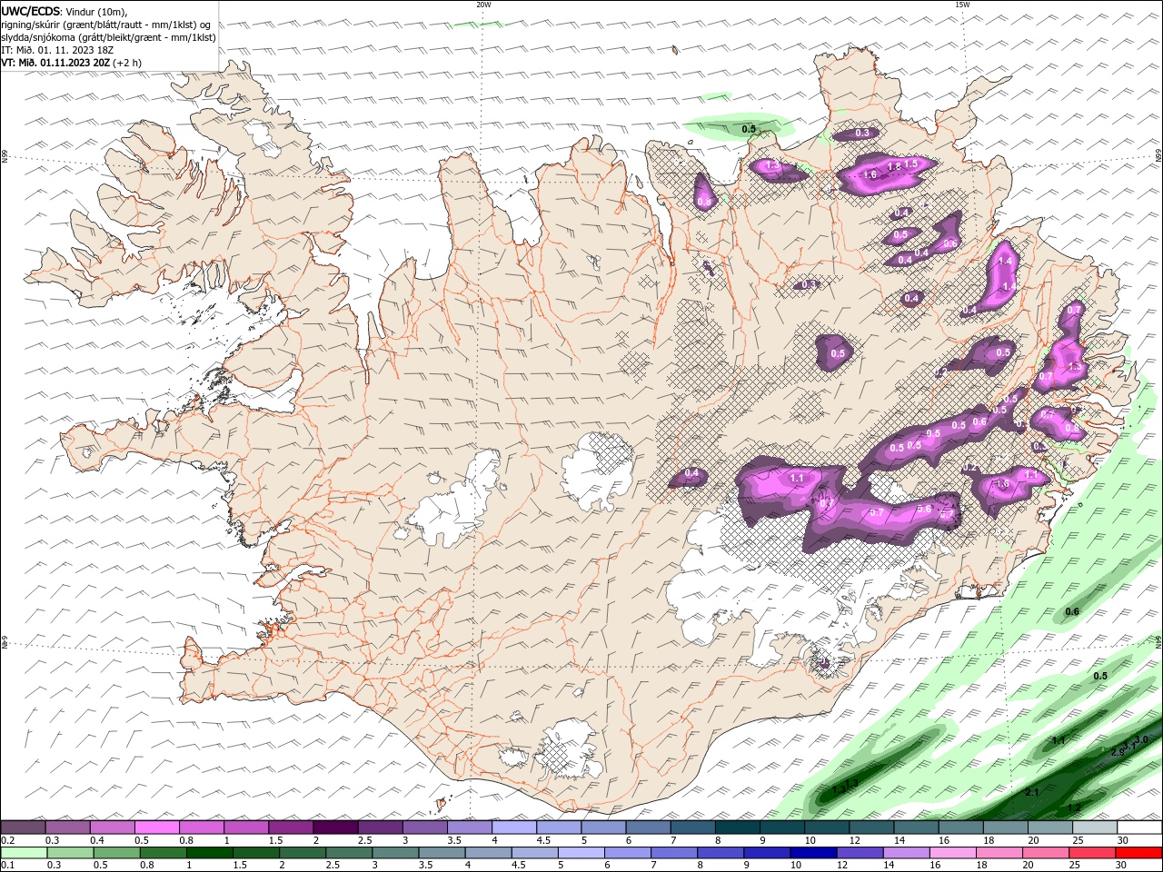Screen dimensions: 1163x872
Task: Click the bright red 30 swatch in the rain legend
Action: point(1139,853)
